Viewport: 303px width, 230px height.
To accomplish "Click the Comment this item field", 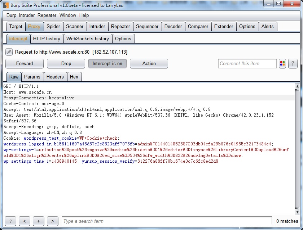I will [x=247, y=63].
